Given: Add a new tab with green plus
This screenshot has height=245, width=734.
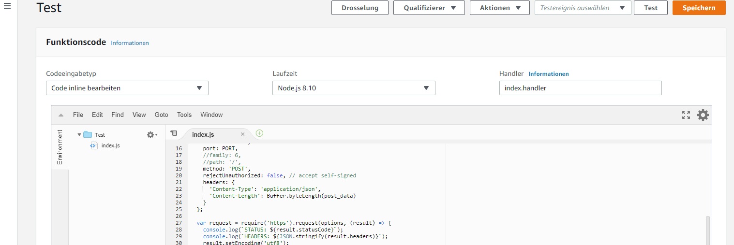Looking at the screenshot, I should [x=259, y=133].
